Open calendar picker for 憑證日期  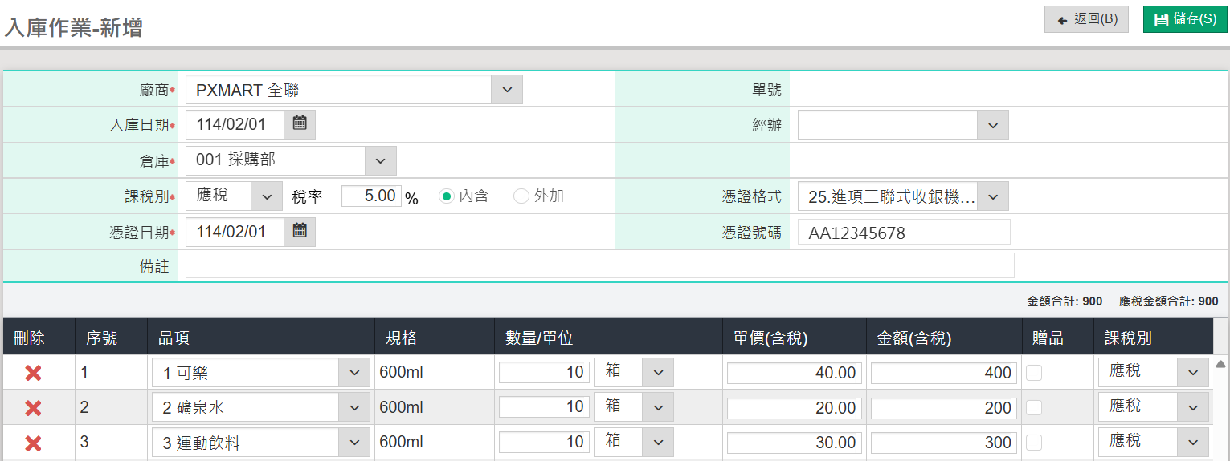[300, 232]
